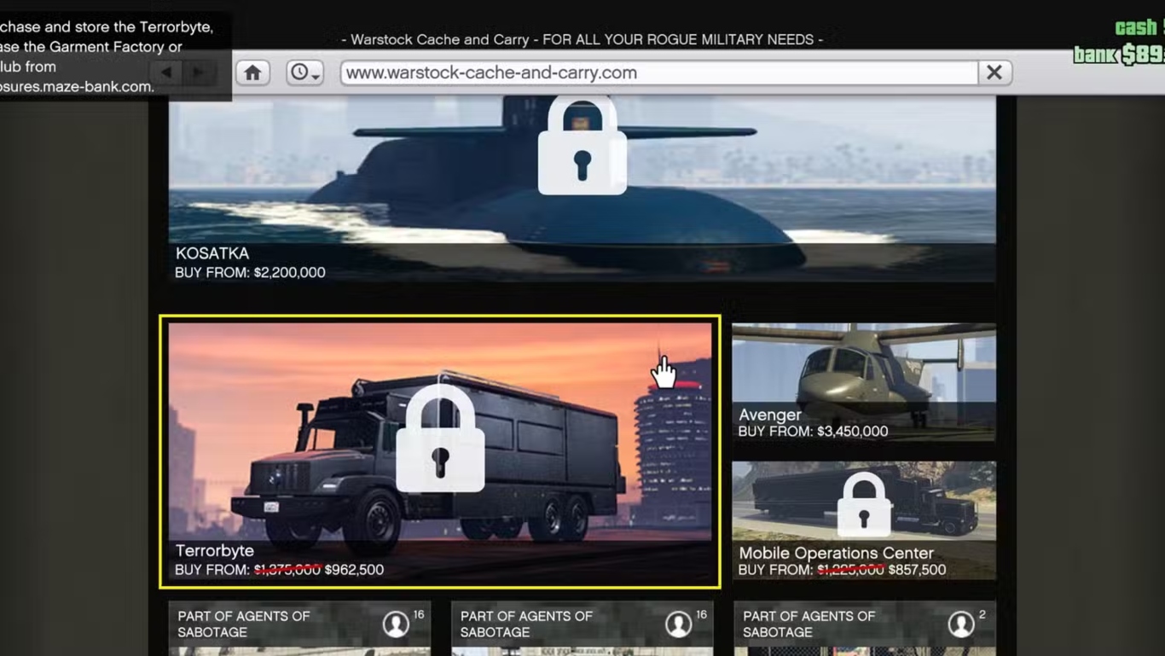1165x656 pixels.
Task: Open the middle Agents of Sabotage card
Action: click(582, 628)
